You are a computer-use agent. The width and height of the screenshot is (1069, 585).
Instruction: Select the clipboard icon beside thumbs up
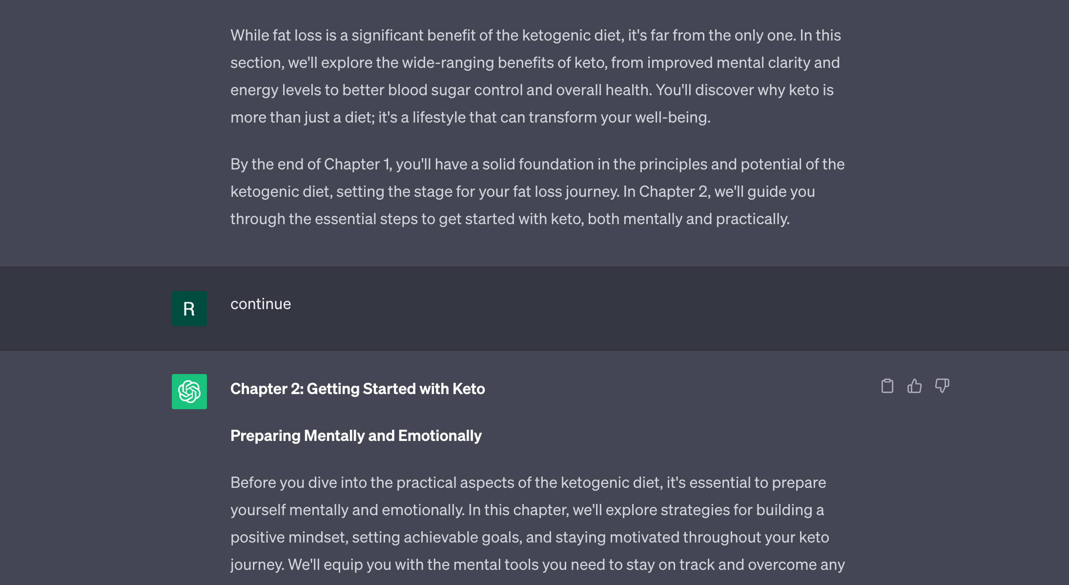click(887, 386)
